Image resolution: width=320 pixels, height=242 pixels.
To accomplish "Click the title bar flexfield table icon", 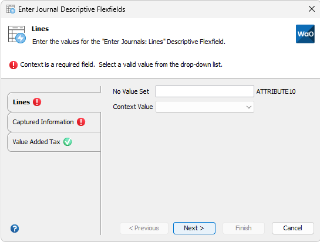I will 11,9.
